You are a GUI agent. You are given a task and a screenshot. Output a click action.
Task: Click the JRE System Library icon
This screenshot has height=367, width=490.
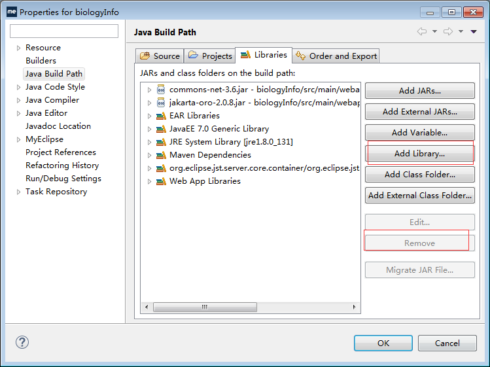161,142
